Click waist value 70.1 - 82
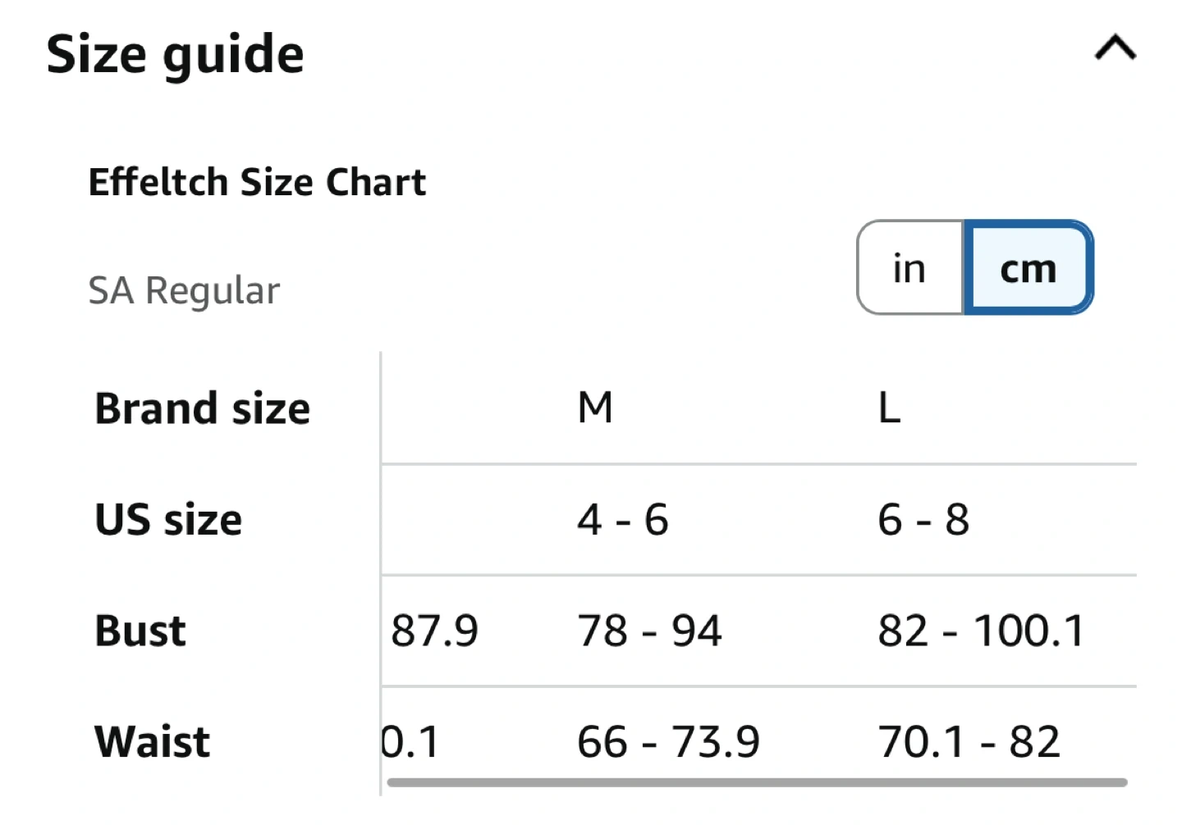 [x=969, y=741]
